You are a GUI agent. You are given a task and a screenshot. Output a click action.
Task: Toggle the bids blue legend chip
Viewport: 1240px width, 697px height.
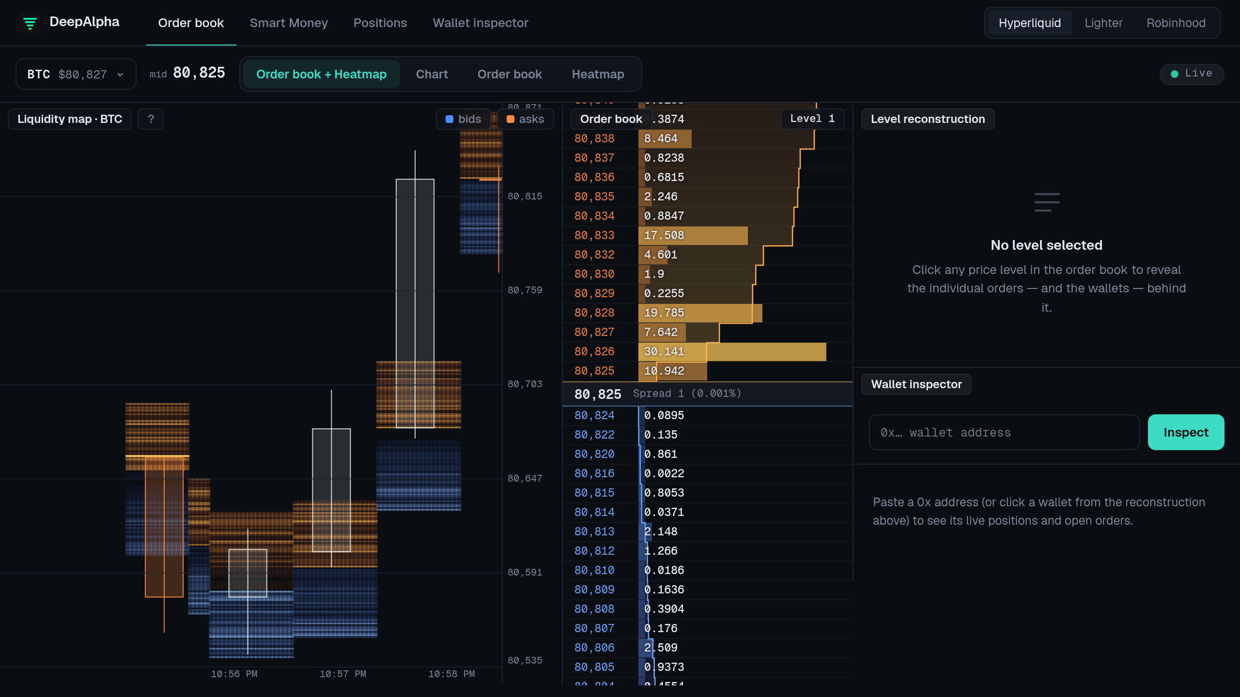point(463,119)
